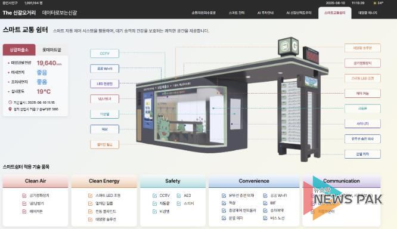Toggle the 스마트 LED 조명 checkbox under Clean Energy
This screenshot has height=229, width=397.
[90, 196]
